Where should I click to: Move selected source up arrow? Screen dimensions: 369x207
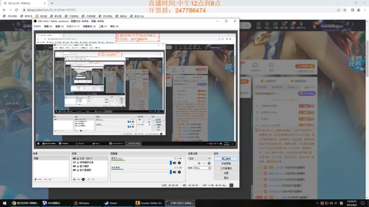[89, 179]
